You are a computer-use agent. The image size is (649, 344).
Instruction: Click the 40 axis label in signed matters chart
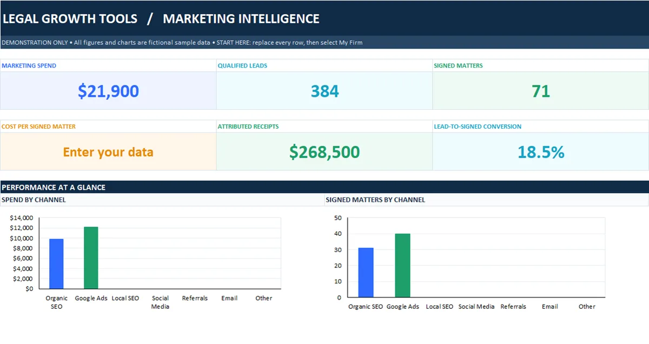(x=338, y=234)
